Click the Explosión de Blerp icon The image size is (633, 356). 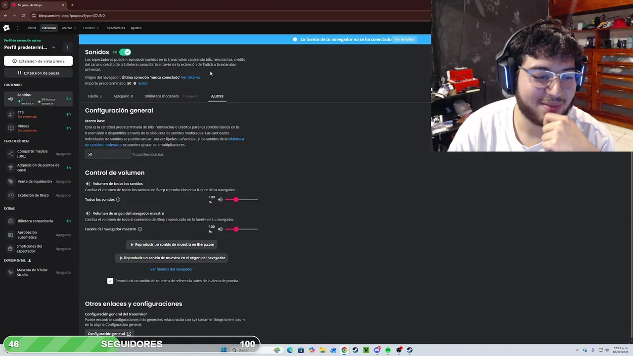10,195
